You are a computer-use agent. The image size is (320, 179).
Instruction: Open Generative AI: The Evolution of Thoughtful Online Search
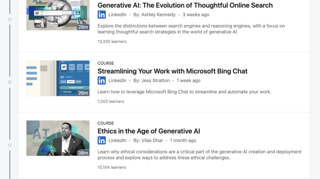[185, 5]
